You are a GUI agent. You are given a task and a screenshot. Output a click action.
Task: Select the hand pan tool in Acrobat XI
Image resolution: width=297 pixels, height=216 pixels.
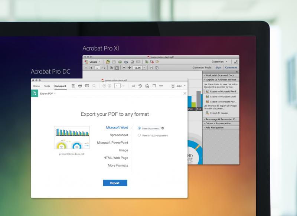click(x=116, y=68)
